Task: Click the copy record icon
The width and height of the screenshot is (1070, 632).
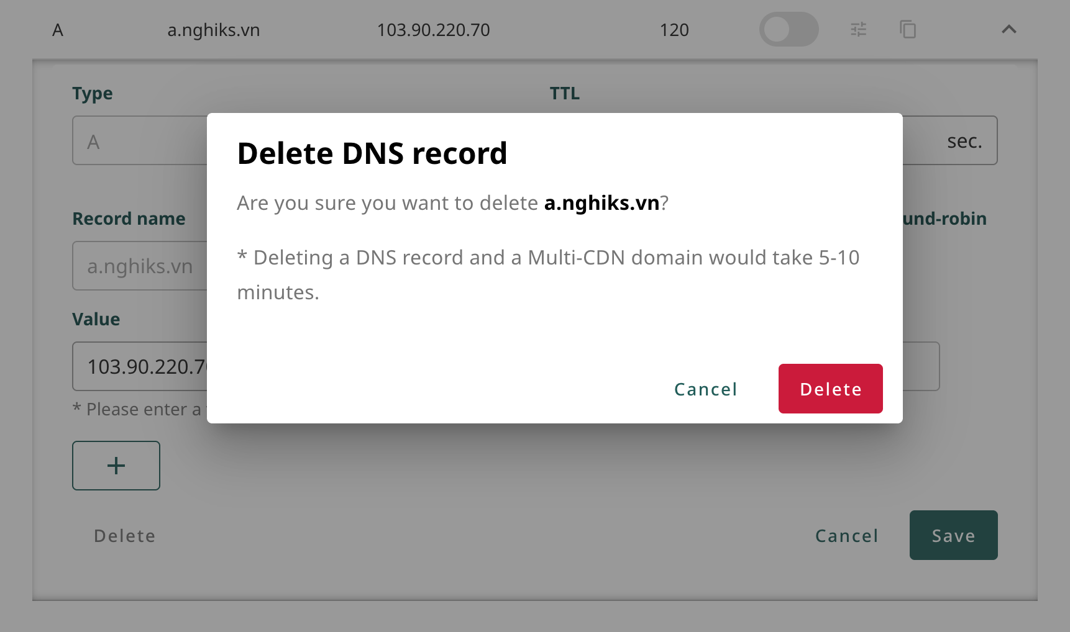Action: tap(908, 29)
